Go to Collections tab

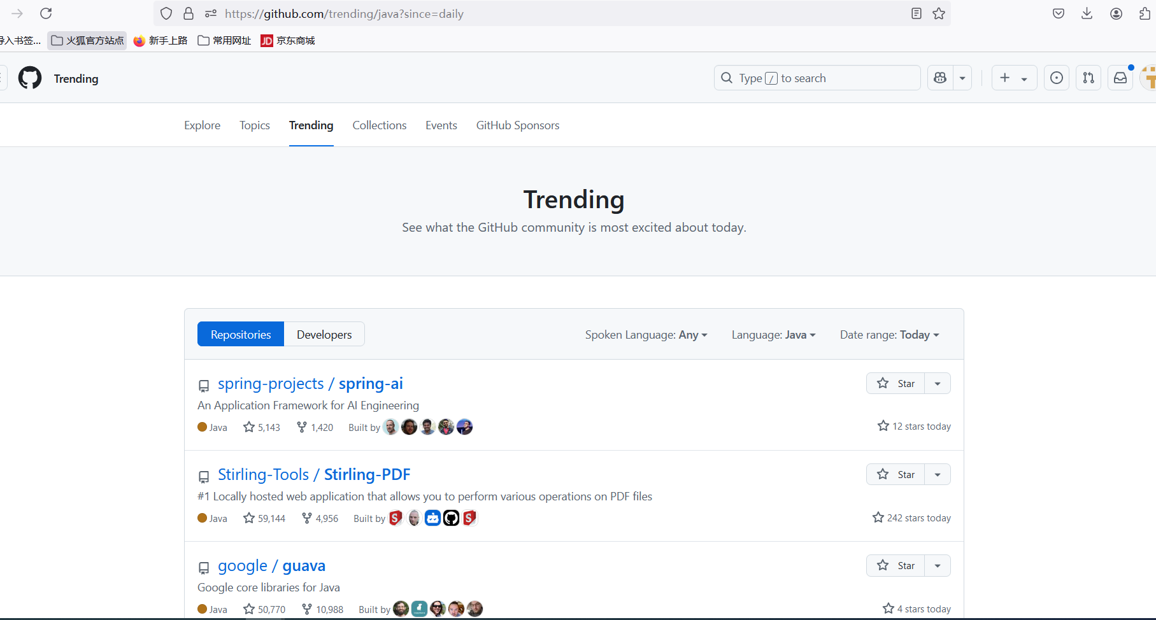[x=380, y=125]
